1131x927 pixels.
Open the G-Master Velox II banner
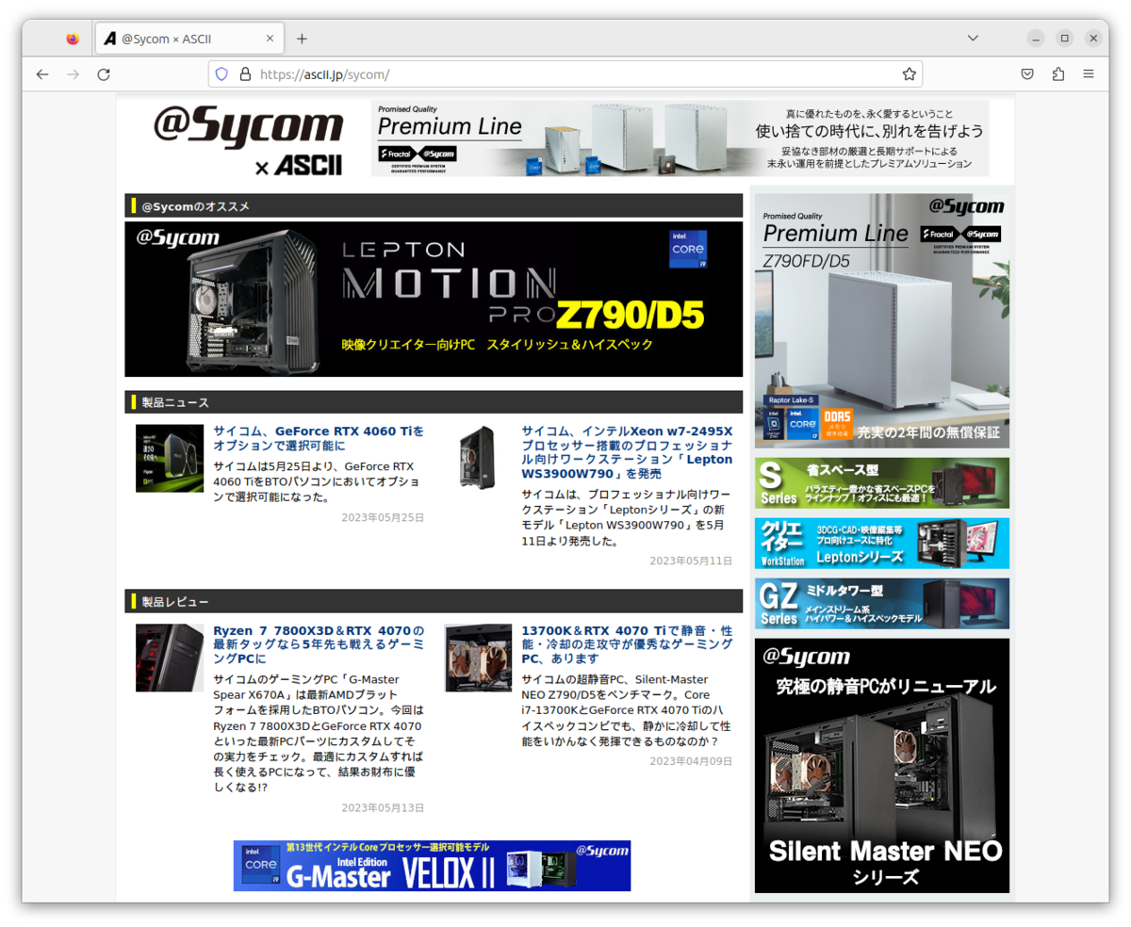(x=432, y=866)
